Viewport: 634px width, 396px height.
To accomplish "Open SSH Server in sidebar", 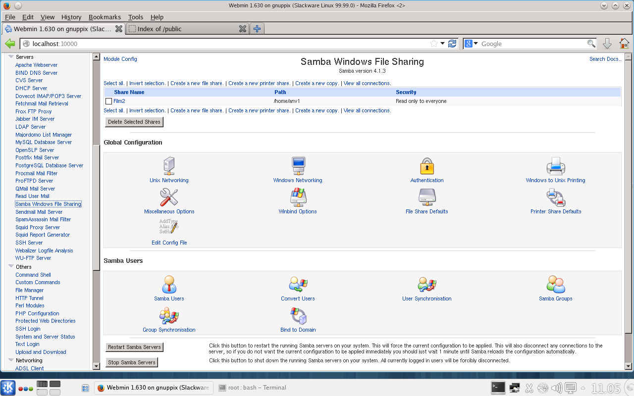I will (29, 243).
